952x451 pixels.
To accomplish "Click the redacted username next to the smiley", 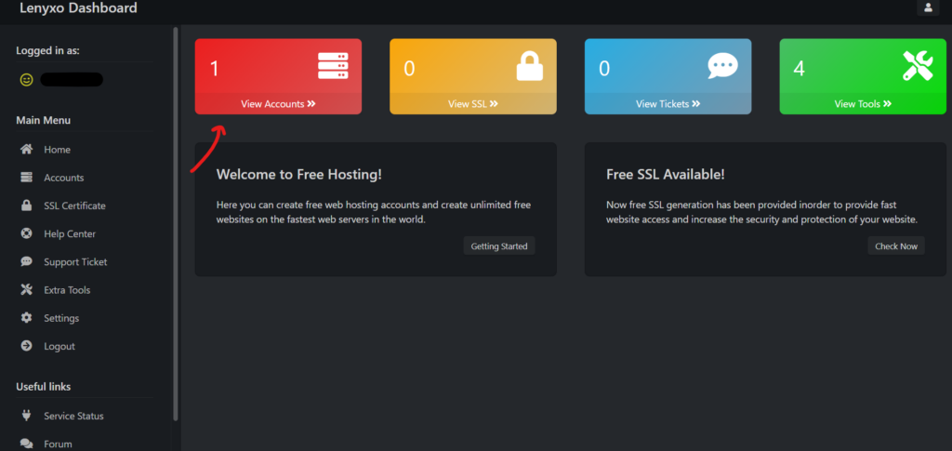I will coord(72,80).
